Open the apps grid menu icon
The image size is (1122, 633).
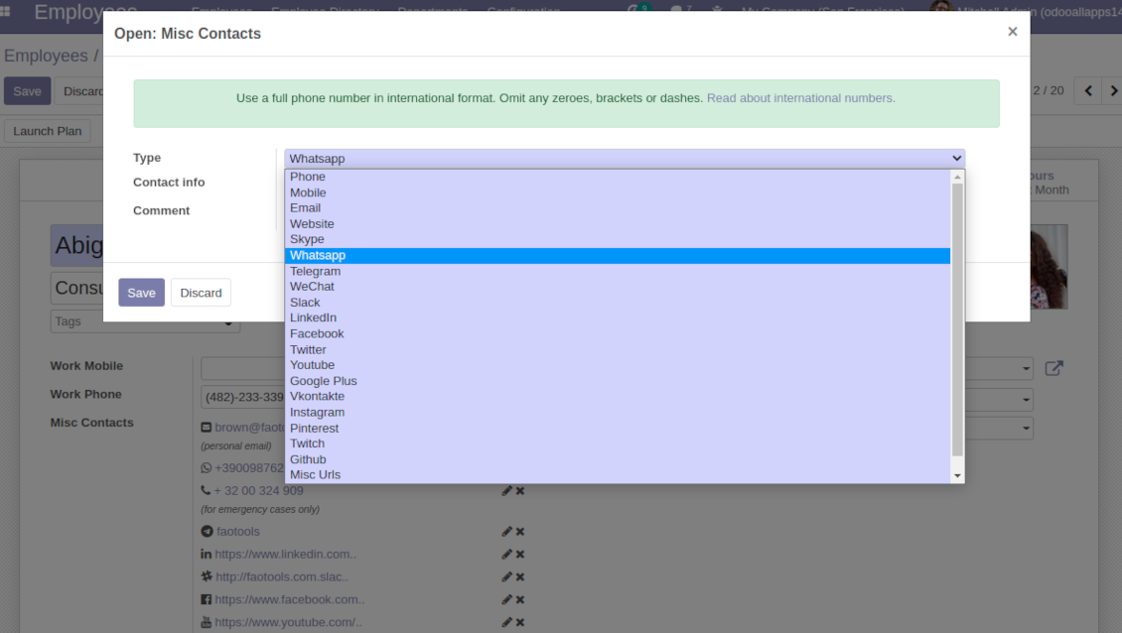pyautogui.click(x=5, y=12)
